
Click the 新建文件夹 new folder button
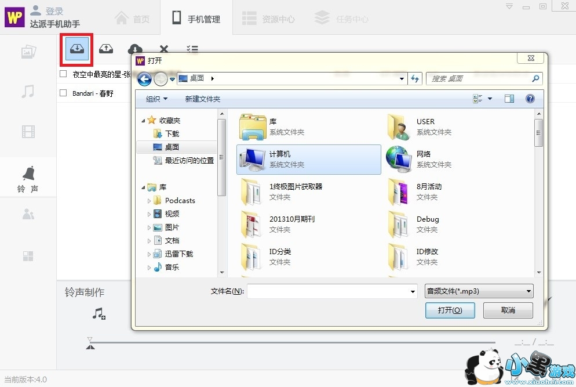(x=202, y=99)
